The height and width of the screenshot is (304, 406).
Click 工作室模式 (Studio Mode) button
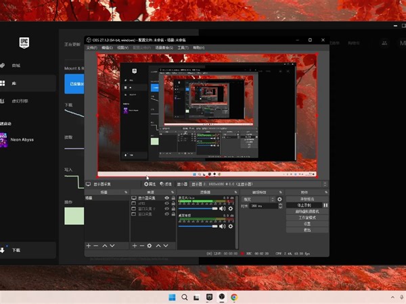click(307, 218)
